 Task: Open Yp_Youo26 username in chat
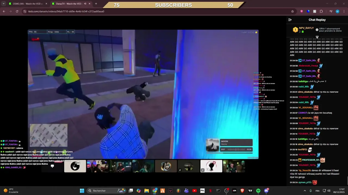[x=304, y=170]
